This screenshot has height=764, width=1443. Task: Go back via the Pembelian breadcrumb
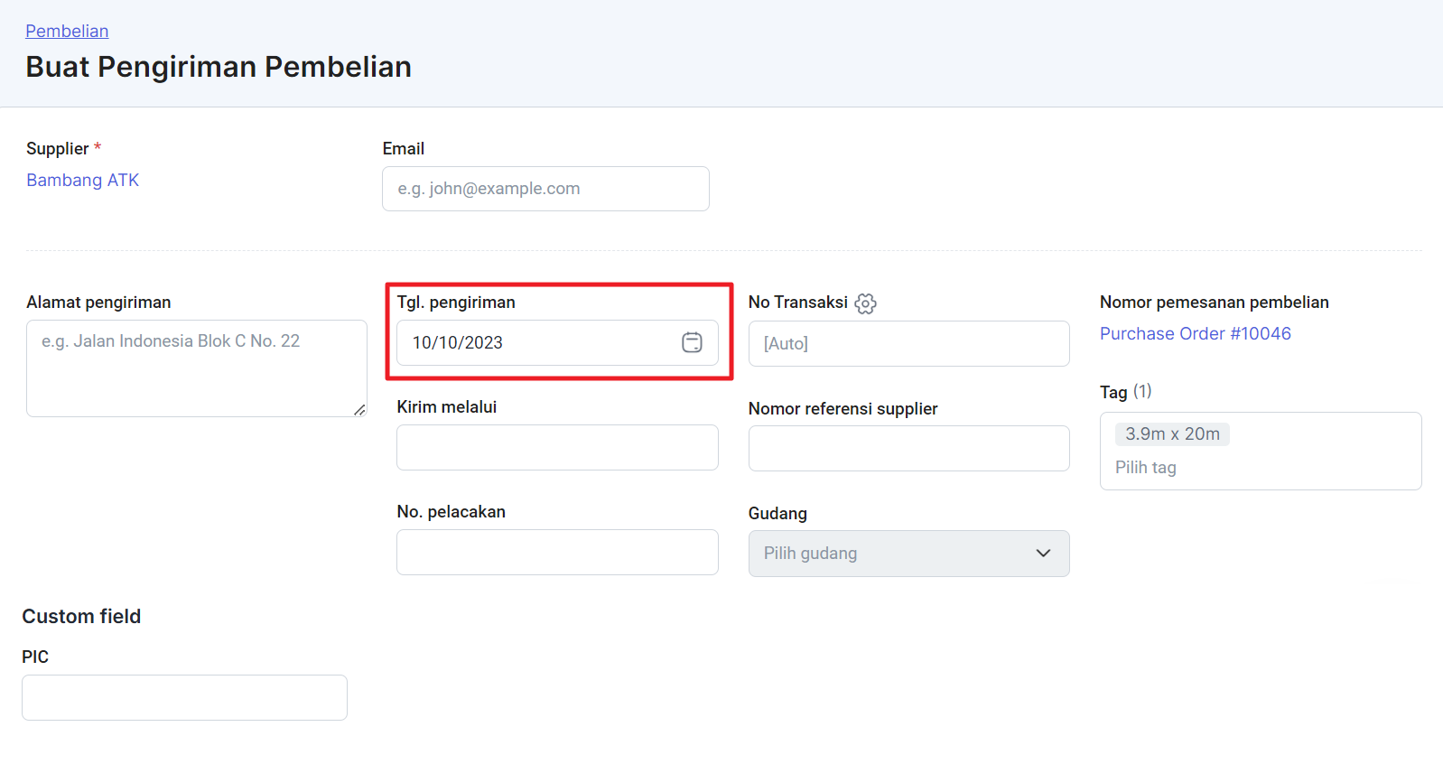pos(67,32)
